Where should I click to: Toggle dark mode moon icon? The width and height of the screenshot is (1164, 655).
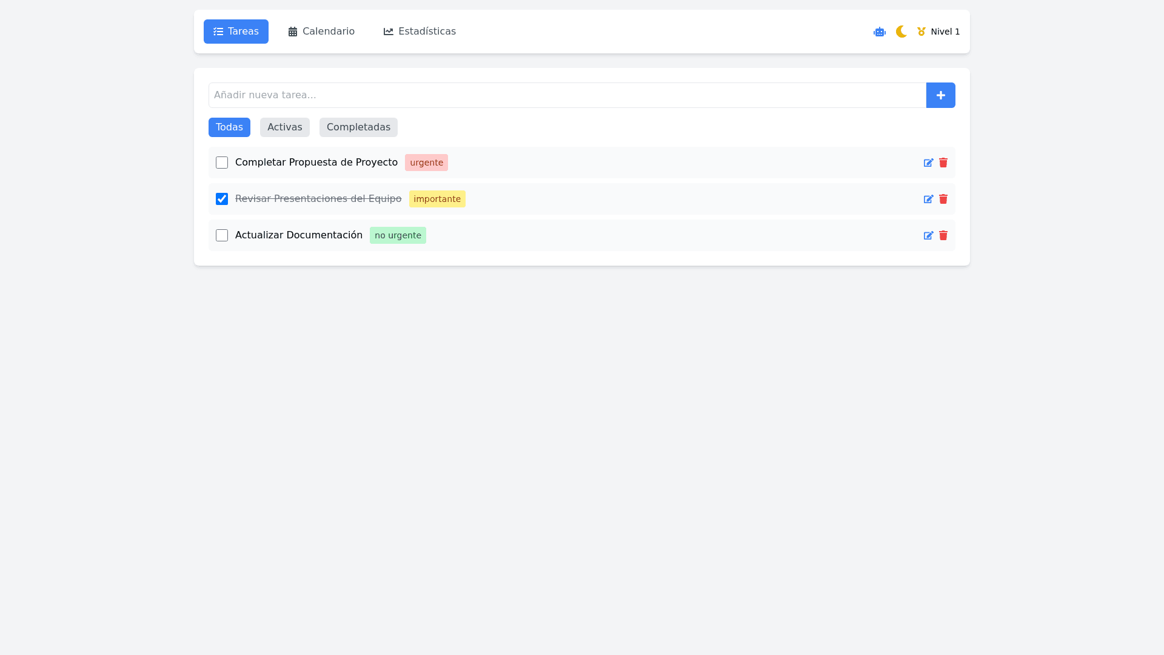(901, 32)
